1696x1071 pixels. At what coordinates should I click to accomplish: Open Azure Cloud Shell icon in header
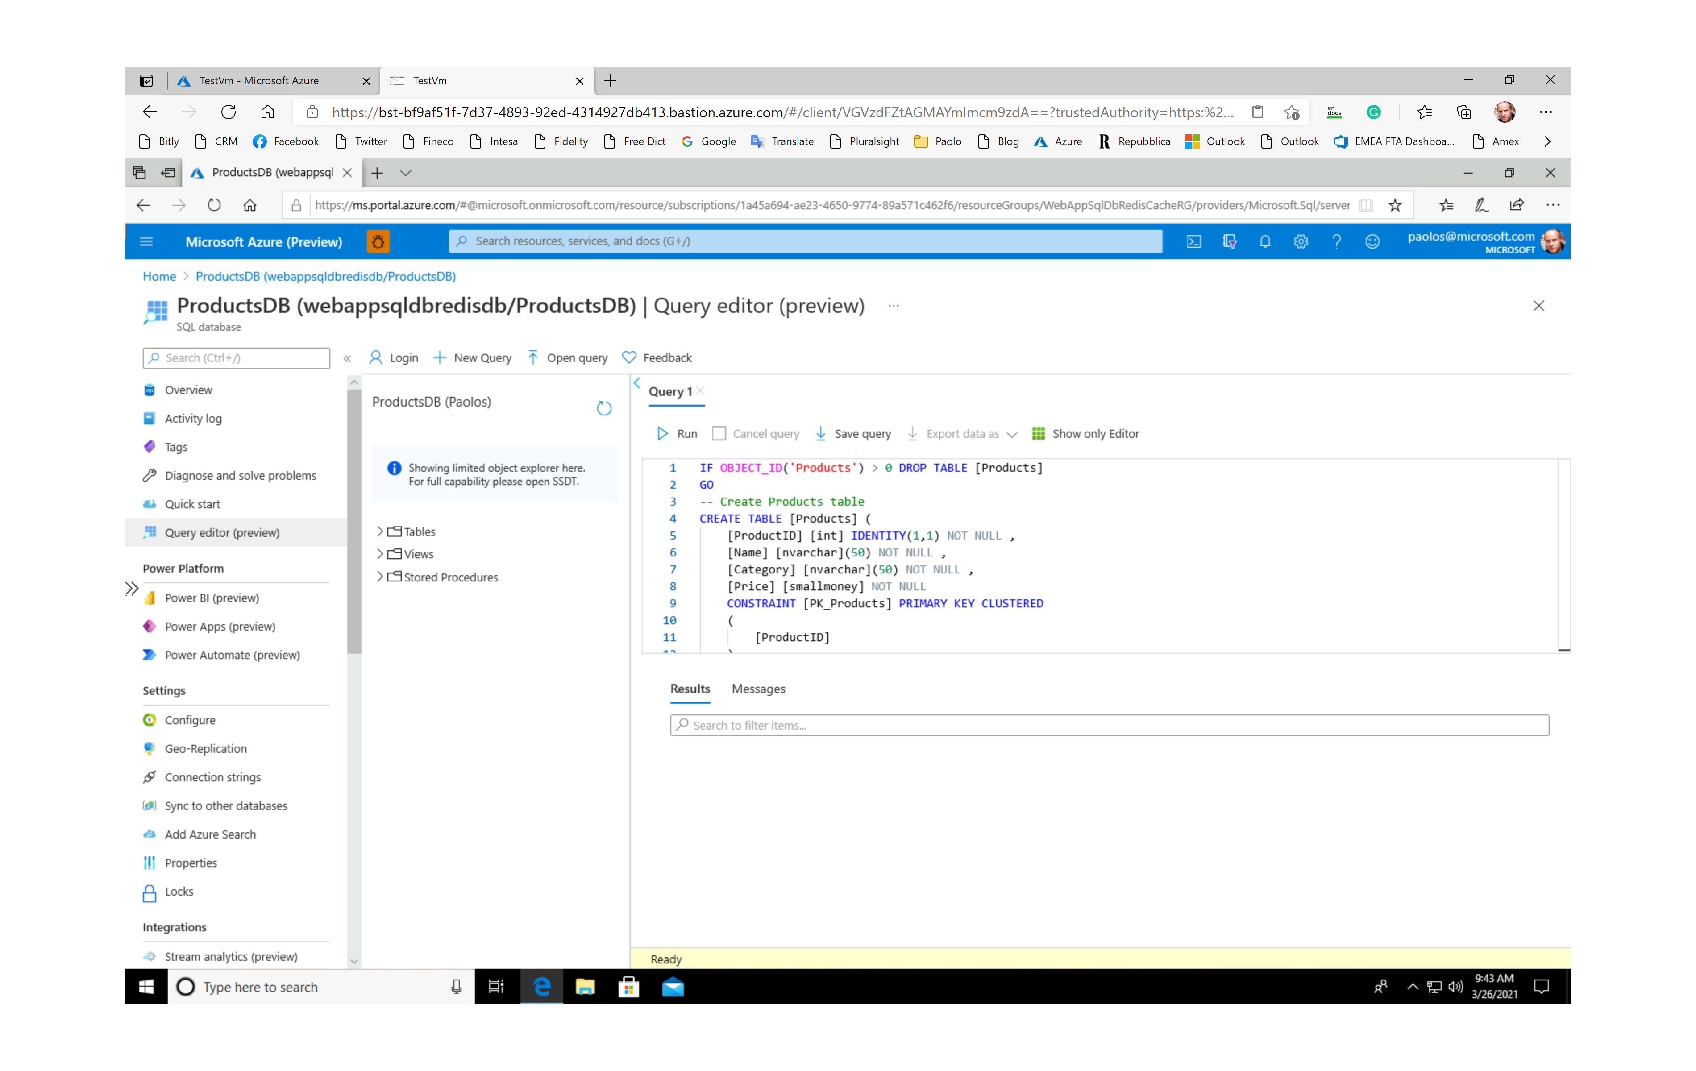tap(1194, 241)
